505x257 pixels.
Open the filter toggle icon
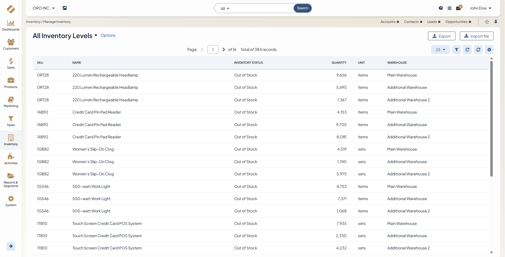(x=457, y=50)
